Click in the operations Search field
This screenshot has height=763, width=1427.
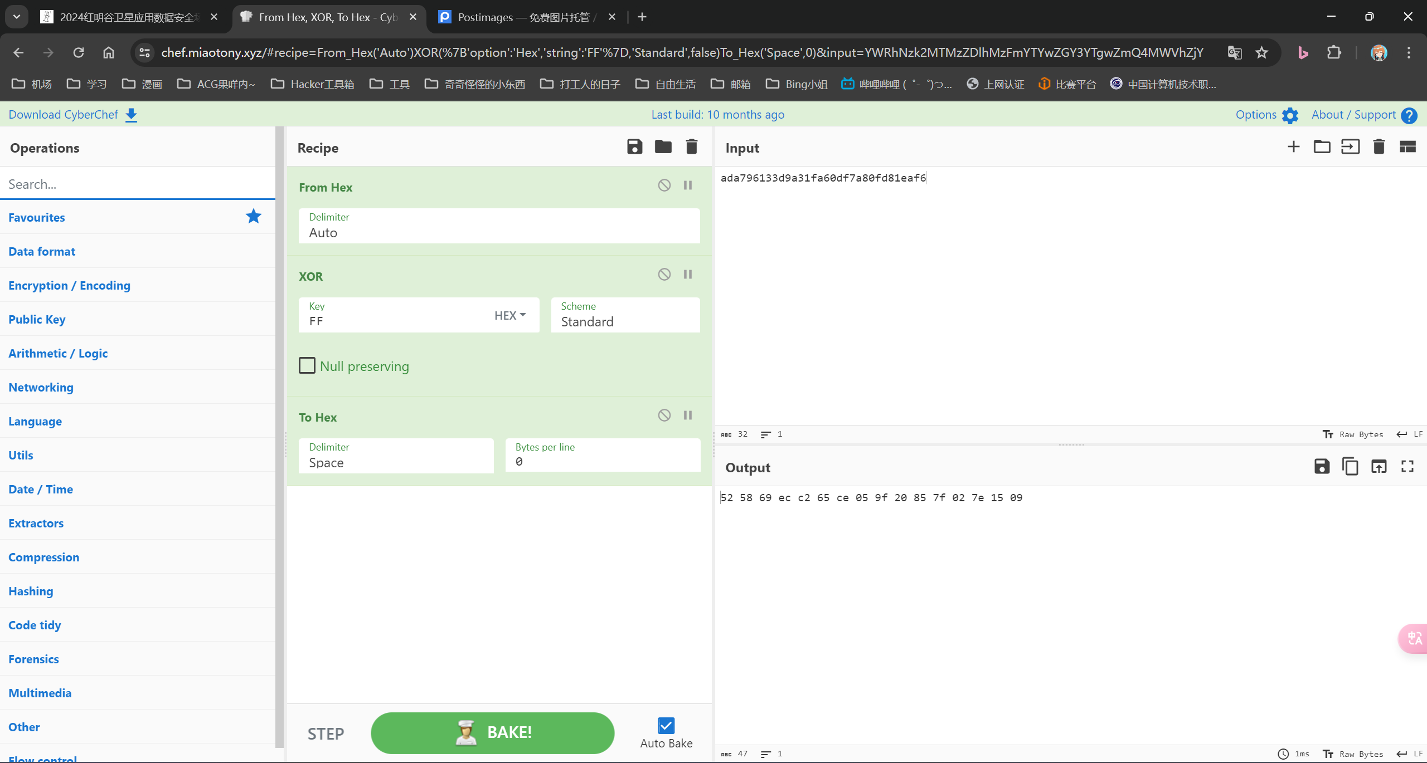point(137,184)
